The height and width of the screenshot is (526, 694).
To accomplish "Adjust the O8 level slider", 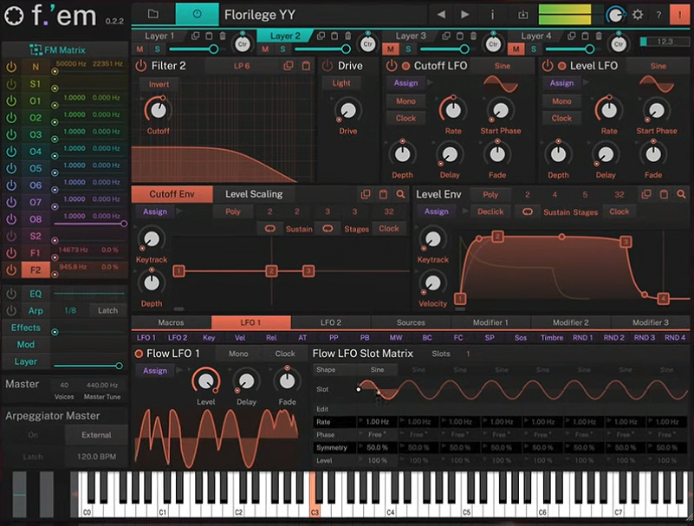I will click(x=90, y=224).
